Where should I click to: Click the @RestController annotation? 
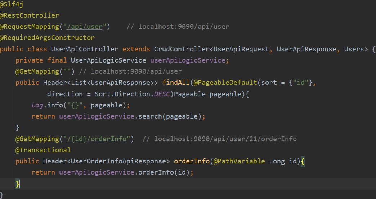(29, 15)
